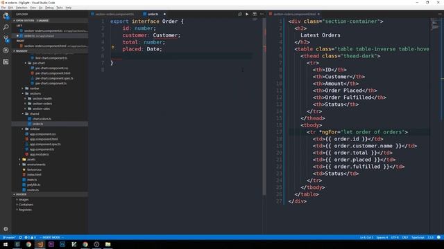
Task: Open the File Explorer taskbar icon
Action: coord(108,244)
